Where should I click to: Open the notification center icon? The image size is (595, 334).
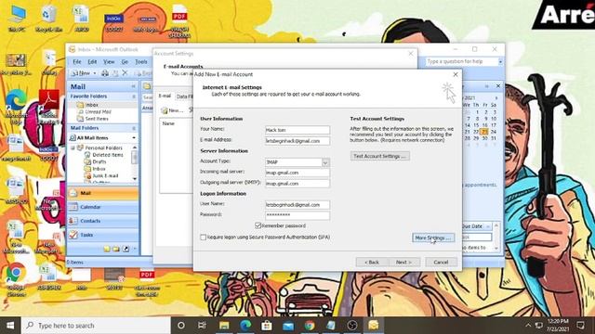[x=580, y=326]
